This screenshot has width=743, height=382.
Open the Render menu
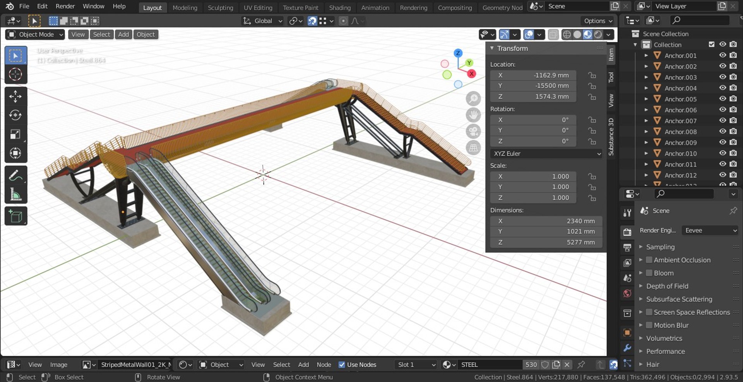tap(65, 6)
